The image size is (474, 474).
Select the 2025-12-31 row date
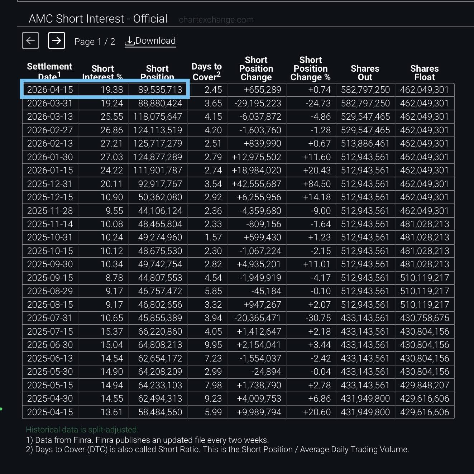pyautogui.click(x=50, y=184)
